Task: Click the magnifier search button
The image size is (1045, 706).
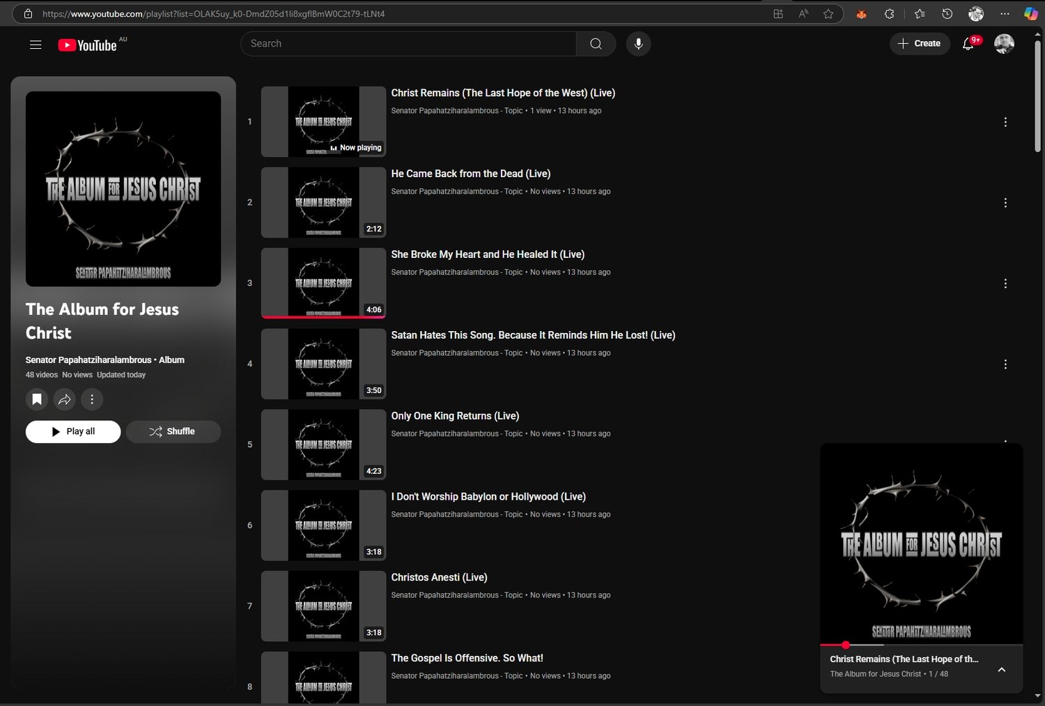Action: [x=596, y=44]
